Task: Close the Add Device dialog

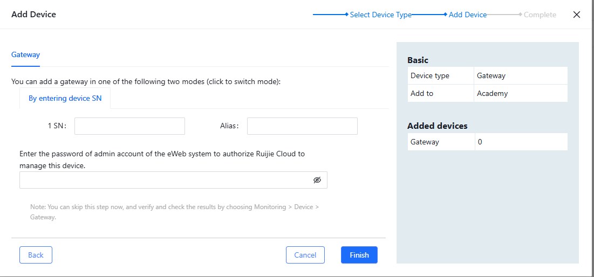Action: (x=576, y=15)
